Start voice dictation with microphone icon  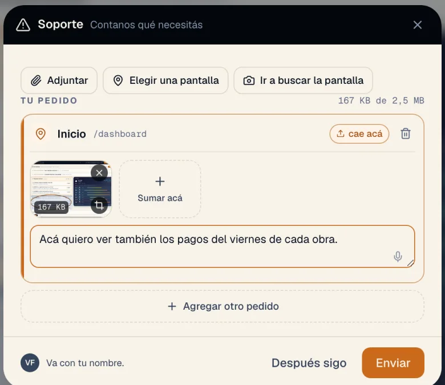point(398,257)
